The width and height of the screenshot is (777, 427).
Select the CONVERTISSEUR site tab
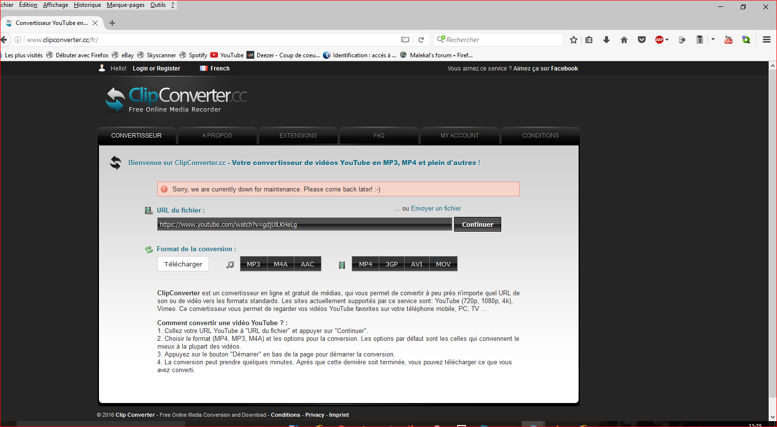(x=136, y=136)
